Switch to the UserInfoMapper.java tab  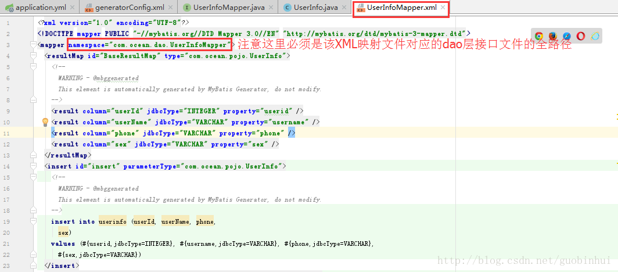coord(228,8)
